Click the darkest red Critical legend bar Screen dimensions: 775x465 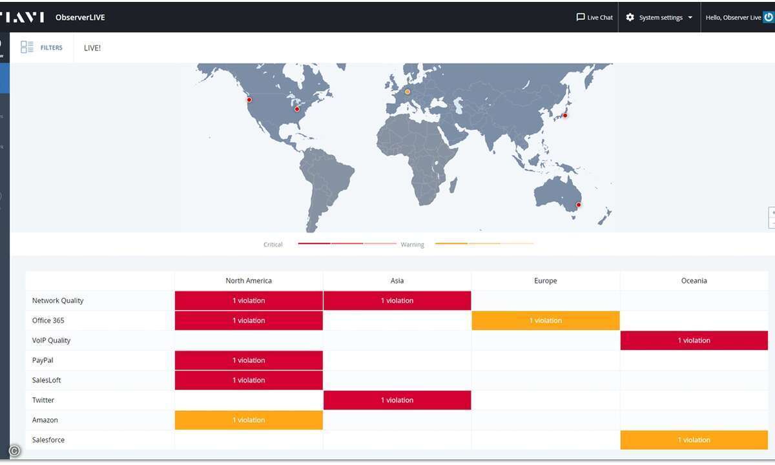[x=315, y=243]
